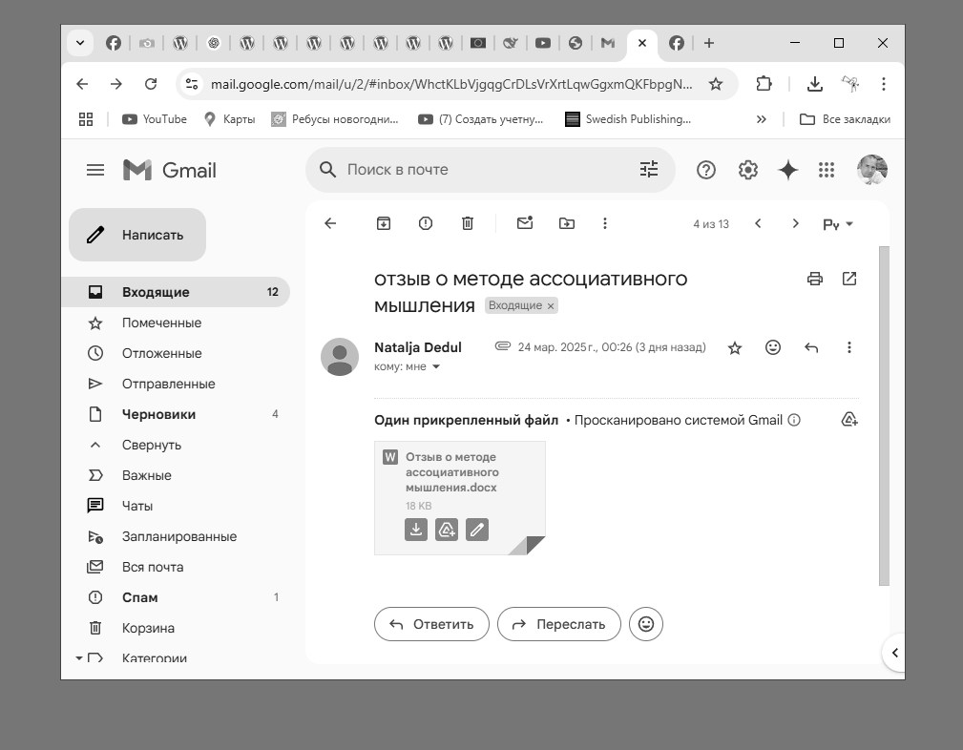Open the Отправленные folder
This screenshot has width=963, height=750.
168,384
